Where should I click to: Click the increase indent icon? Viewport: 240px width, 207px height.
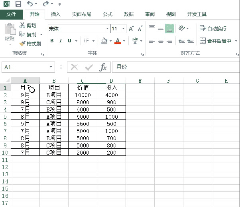(191, 41)
